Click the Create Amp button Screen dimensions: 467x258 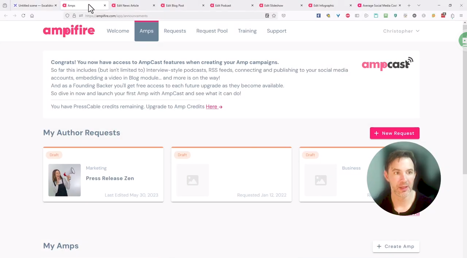coord(396,246)
